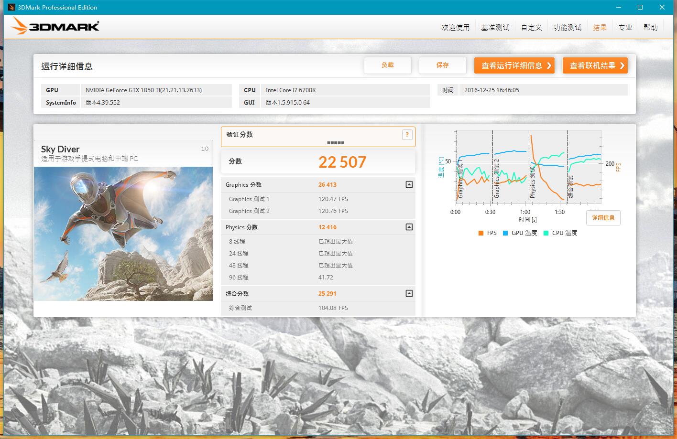This screenshot has height=439, width=677.
Task: Collapse the 综合分数 section
Action: (x=409, y=293)
